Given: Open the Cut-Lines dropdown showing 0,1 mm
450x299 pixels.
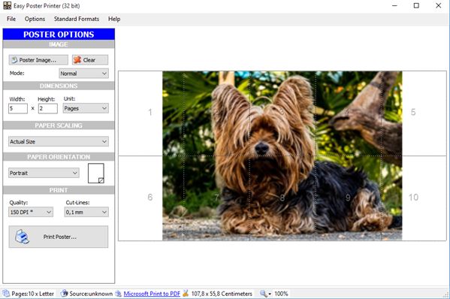Looking at the screenshot, I should [x=86, y=212].
